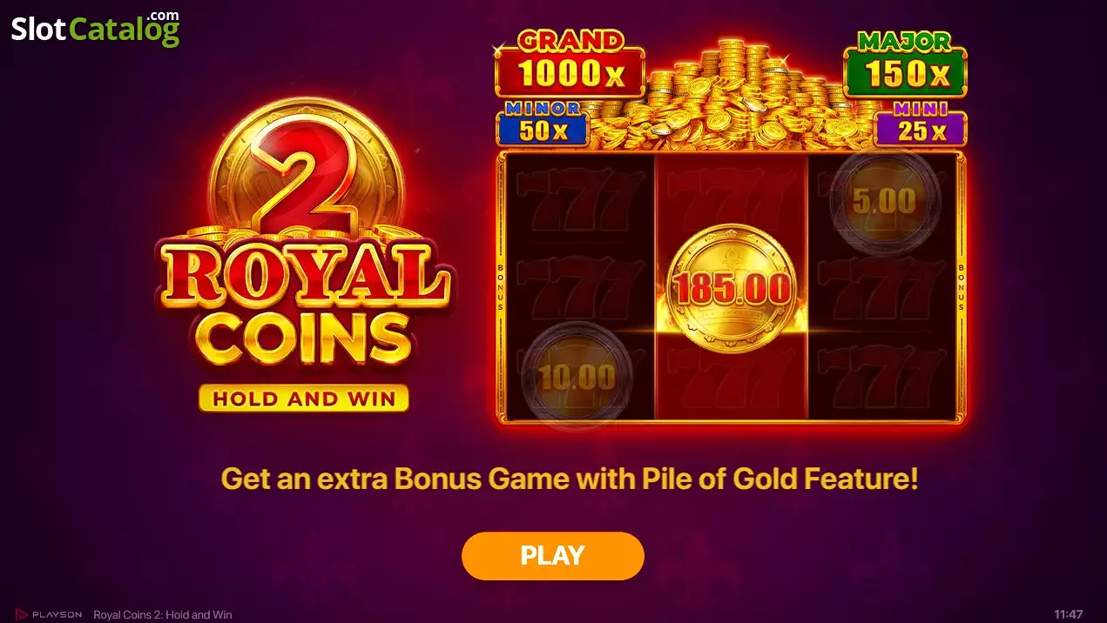Click the SlotCatalog.com logo
1107x623 pixels.
click(x=95, y=28)
